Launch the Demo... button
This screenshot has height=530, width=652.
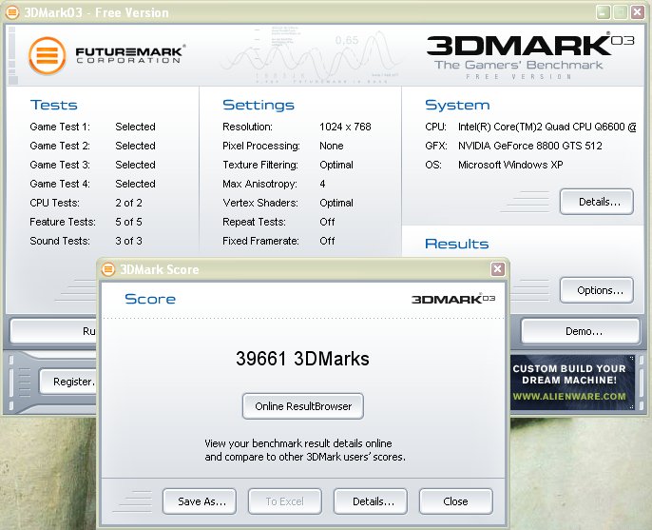coord(581,331)
